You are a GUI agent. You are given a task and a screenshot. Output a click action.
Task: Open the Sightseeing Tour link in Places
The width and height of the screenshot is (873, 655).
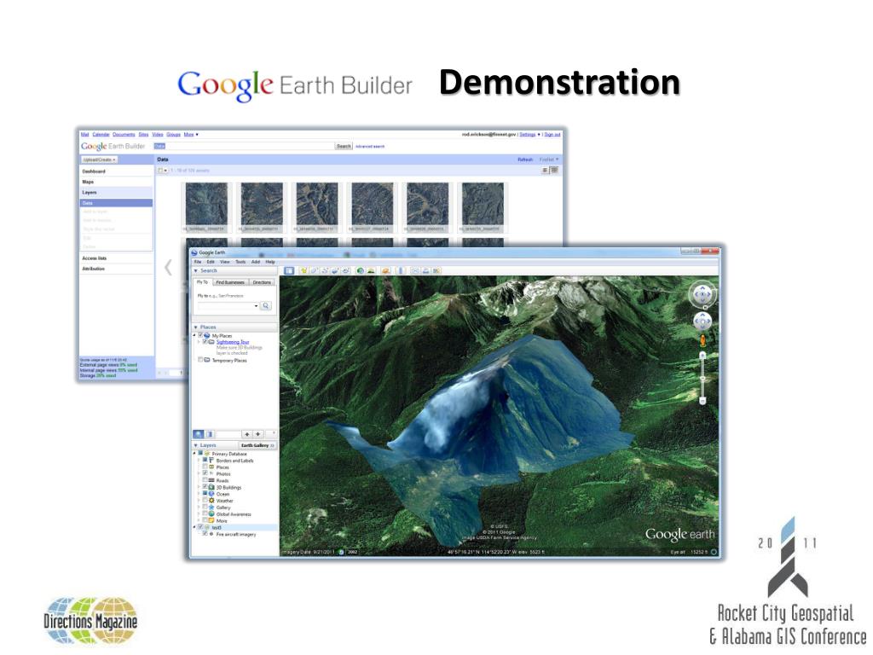pyautogui.click(x=233, y=342)
